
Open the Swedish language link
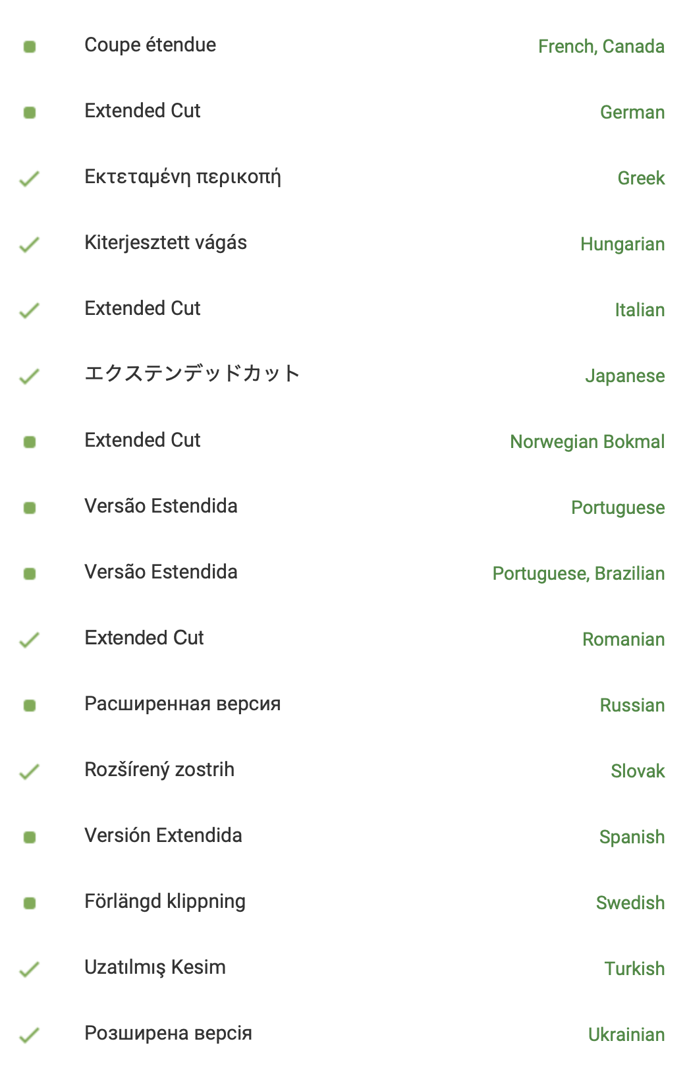pyautogui.click(x=630, y=903)
